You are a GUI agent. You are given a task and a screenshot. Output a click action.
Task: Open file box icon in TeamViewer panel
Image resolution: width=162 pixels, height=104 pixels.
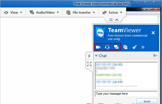(125, 47)
